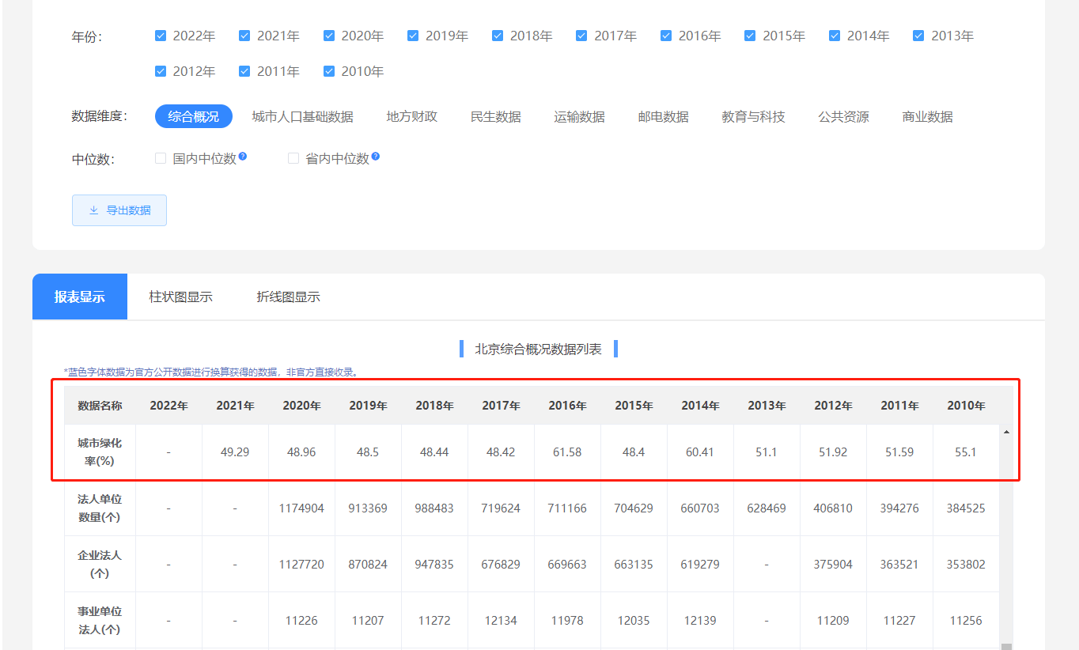The image size is (1079, 650).
Task: Click the 48.96 cell value
Action: click(302, 452)
